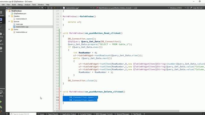Collapse the Forms folder

click(9, 29)
